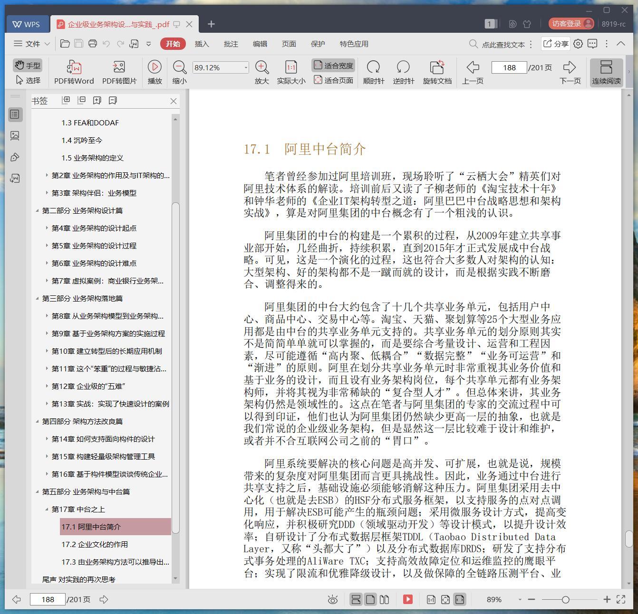The image size is (638, 614).
Task: Click the page number field in toolbar
Action: pyautogui.click(x=509, y=67)
